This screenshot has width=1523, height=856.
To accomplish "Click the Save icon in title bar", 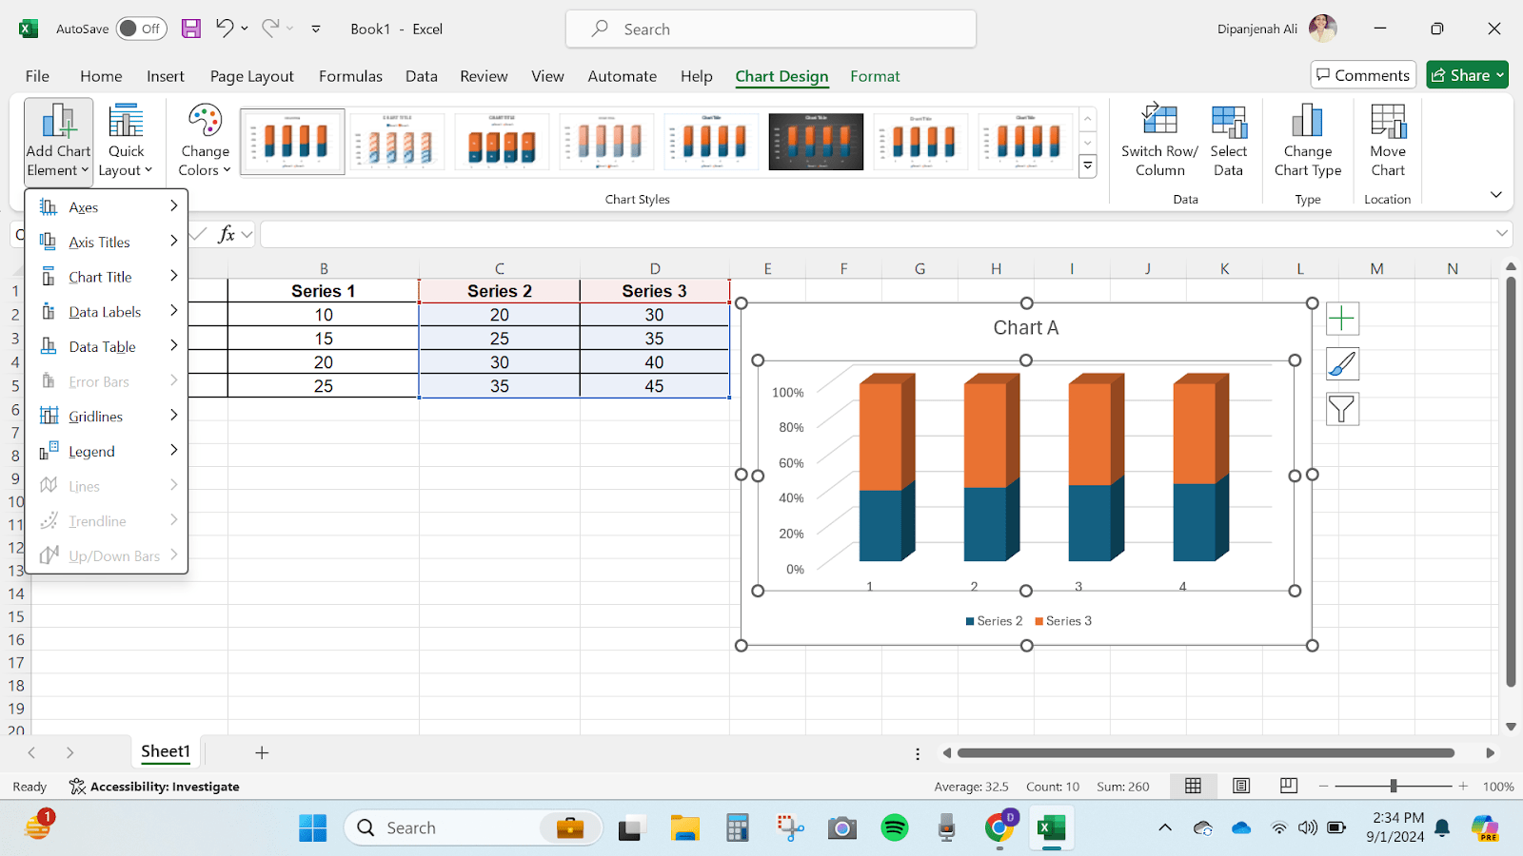I will click(x=191, y=29).
